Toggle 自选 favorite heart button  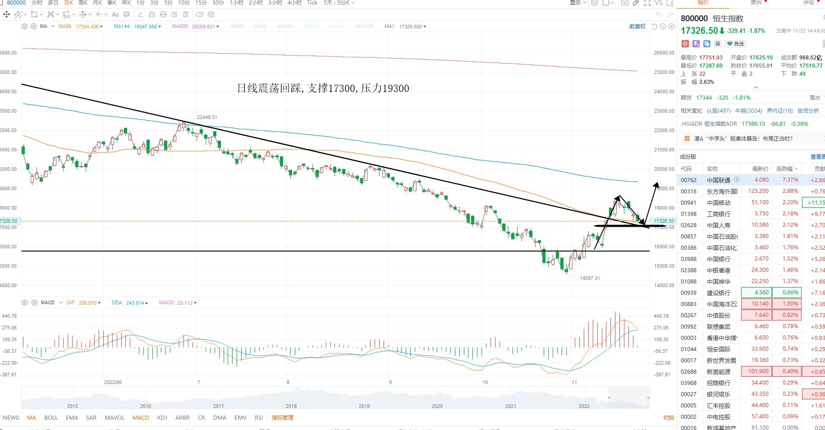[735, 44]
